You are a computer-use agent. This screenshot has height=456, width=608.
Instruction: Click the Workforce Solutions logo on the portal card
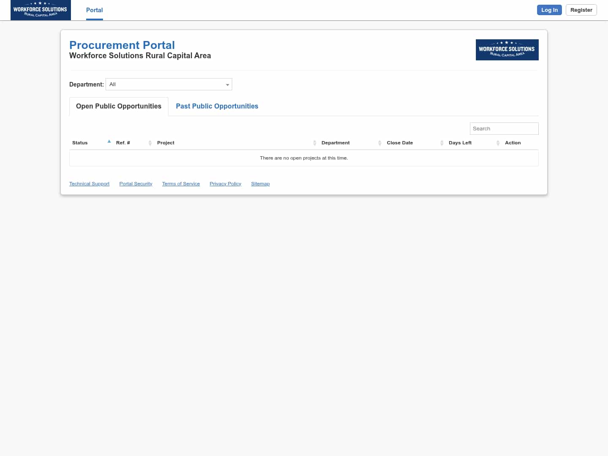click(x=507, y=49)
